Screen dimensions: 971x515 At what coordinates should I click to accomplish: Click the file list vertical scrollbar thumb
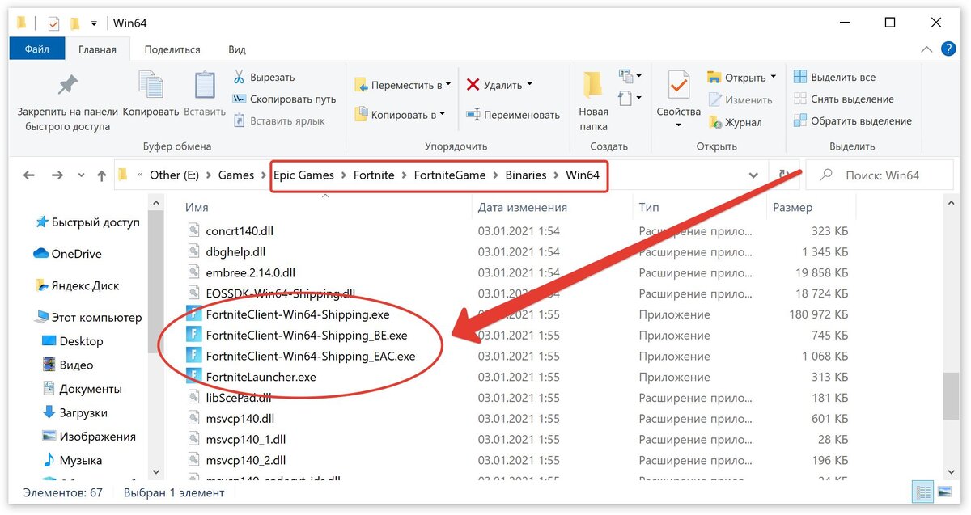tap(952, 396)
